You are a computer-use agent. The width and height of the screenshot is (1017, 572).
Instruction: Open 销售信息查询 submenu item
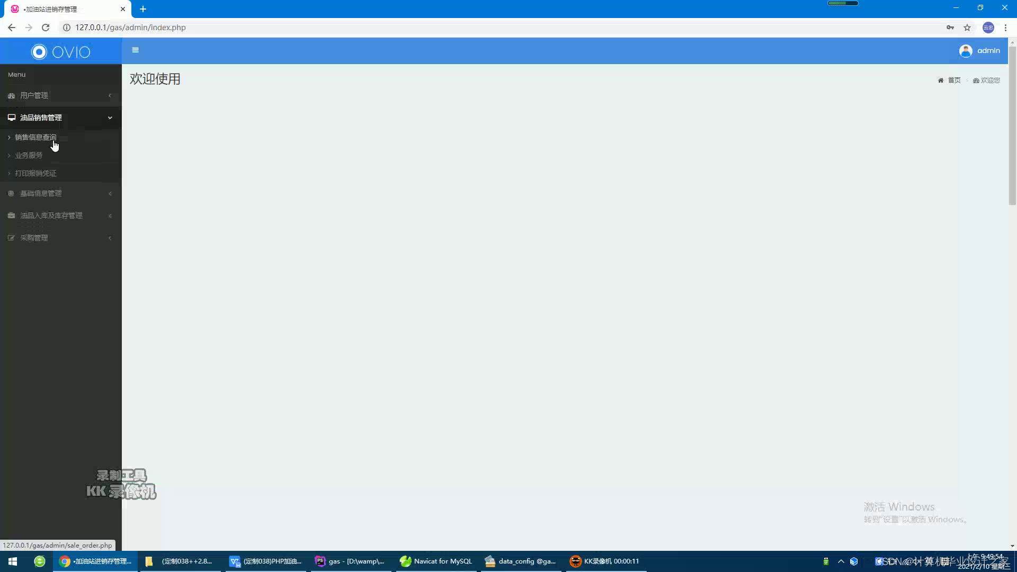pos(35,137)
